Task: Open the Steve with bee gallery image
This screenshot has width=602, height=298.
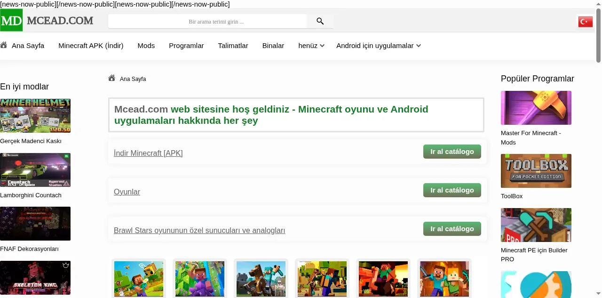Action: pyautogui.click(x=139, y=279)
